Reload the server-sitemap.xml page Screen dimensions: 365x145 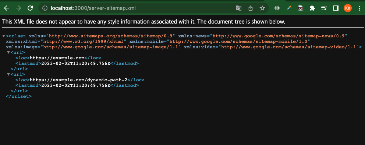point(30,8)
